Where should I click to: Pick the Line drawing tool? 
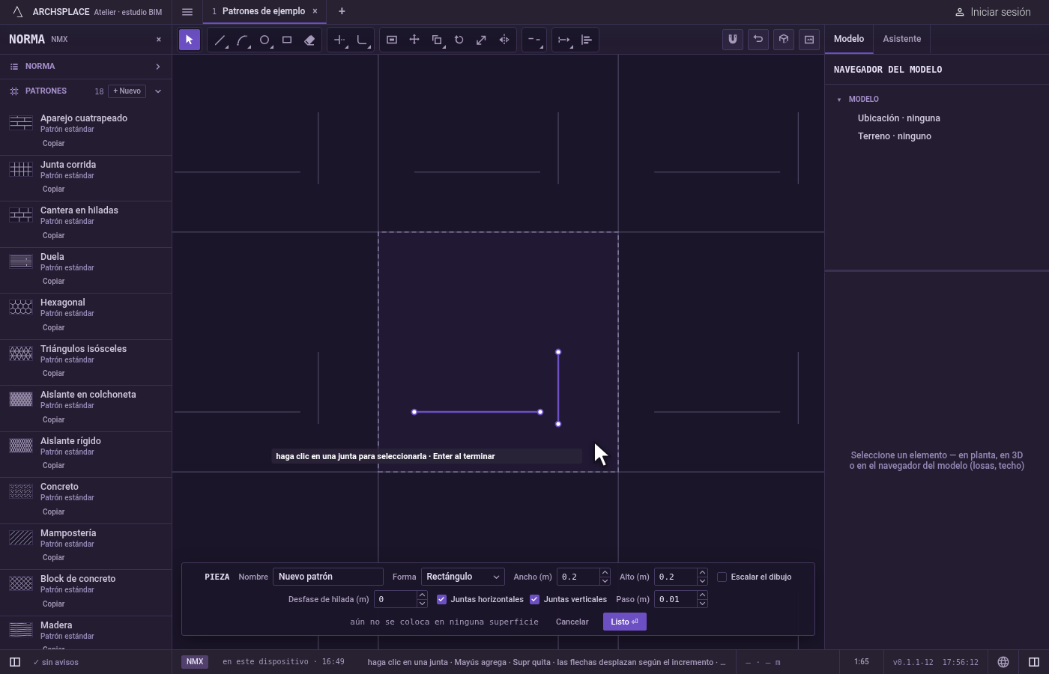220,40
